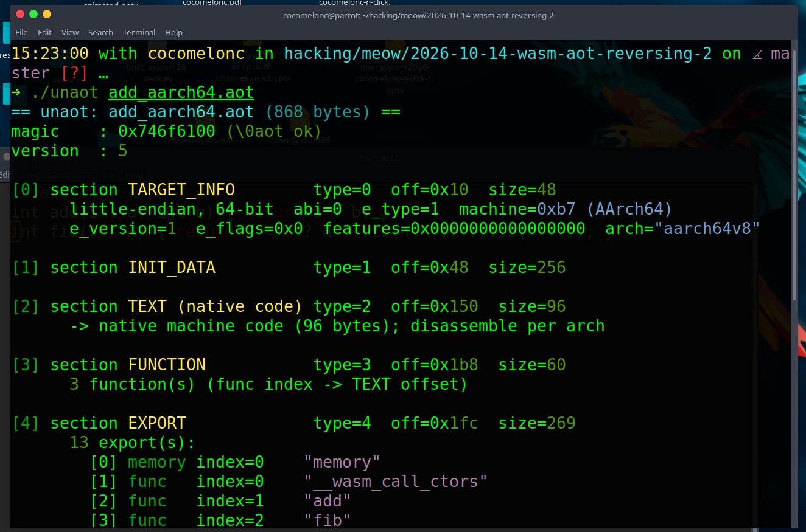
Task: Click the red close button of the terminal
Action: coord(20,15)
